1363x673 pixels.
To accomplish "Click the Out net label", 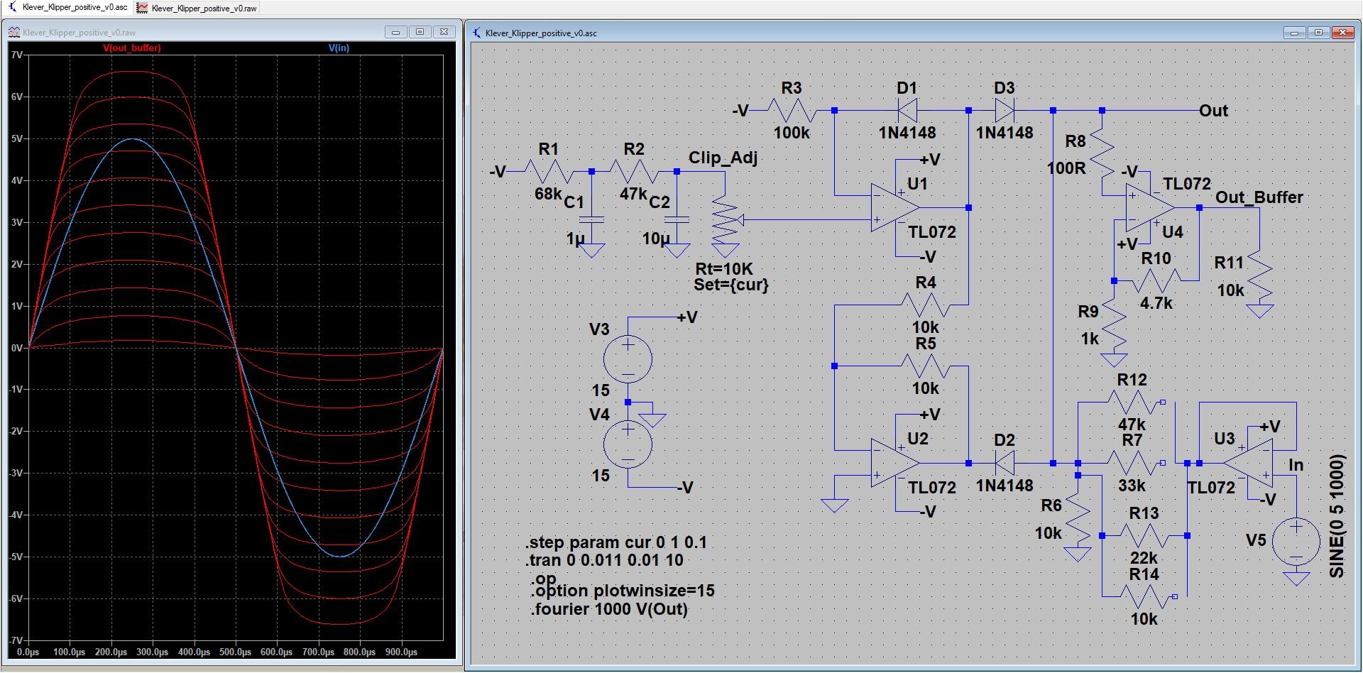I will pos(1213,111).
